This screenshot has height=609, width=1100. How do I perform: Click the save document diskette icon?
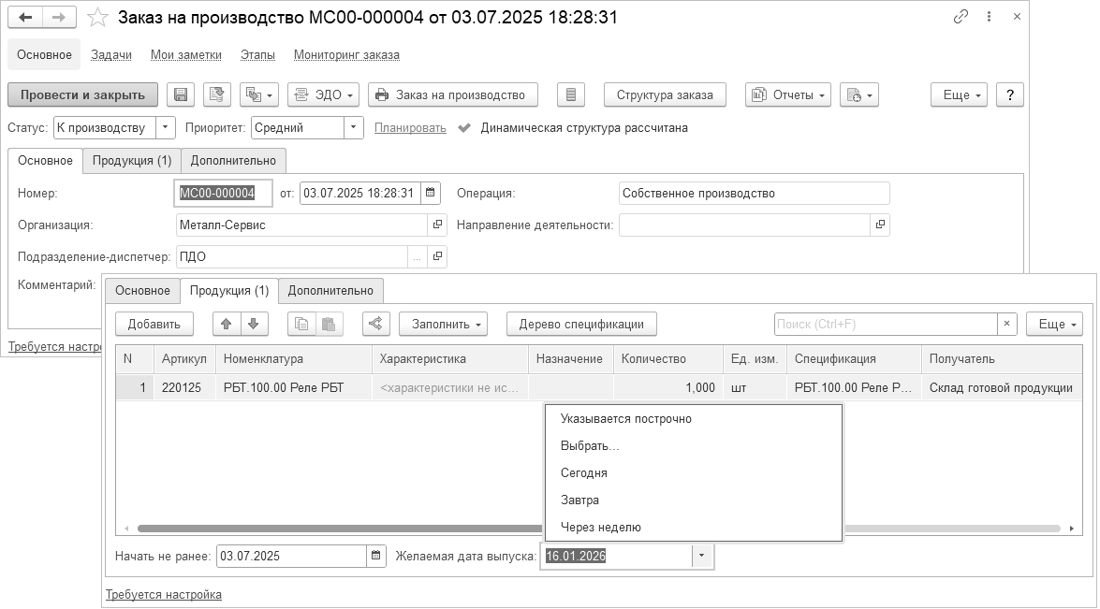(181, 94)
